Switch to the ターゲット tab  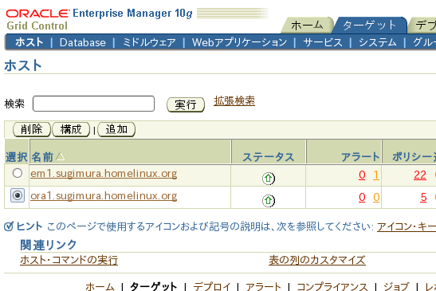pyautogui.click(x=369, y=26)
